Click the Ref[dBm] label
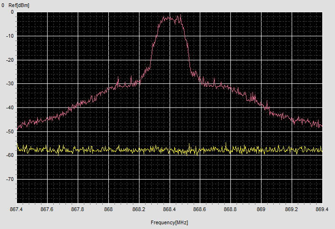This screenshot has height=229, width=335. tap(19, 5)
